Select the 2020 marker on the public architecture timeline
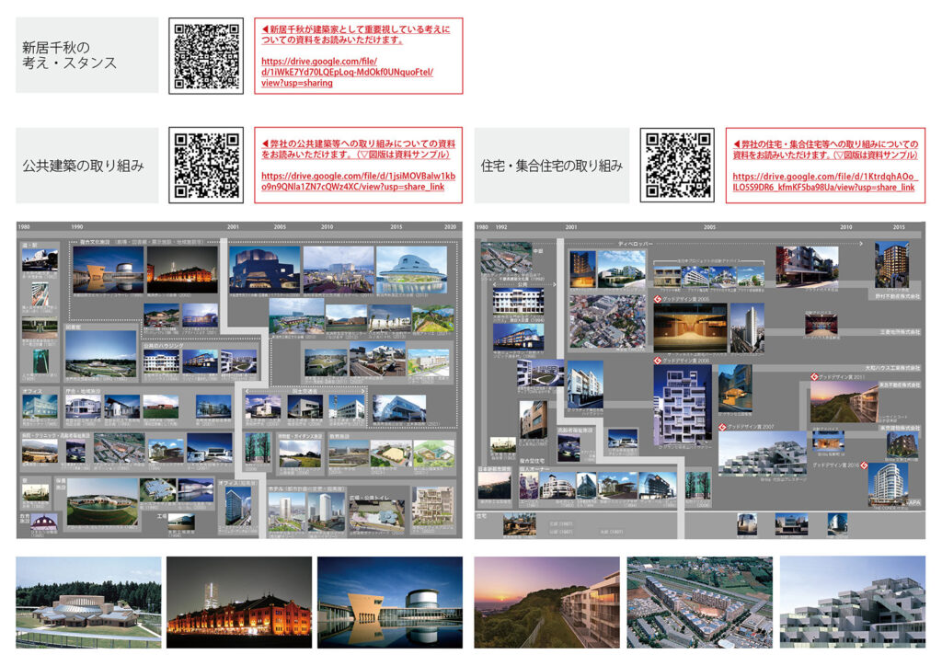This screenshot has height=666, width=942. coord(450,227)
